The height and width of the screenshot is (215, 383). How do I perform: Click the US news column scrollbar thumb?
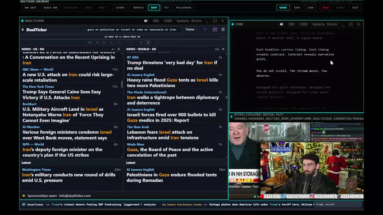click(122, 84)
